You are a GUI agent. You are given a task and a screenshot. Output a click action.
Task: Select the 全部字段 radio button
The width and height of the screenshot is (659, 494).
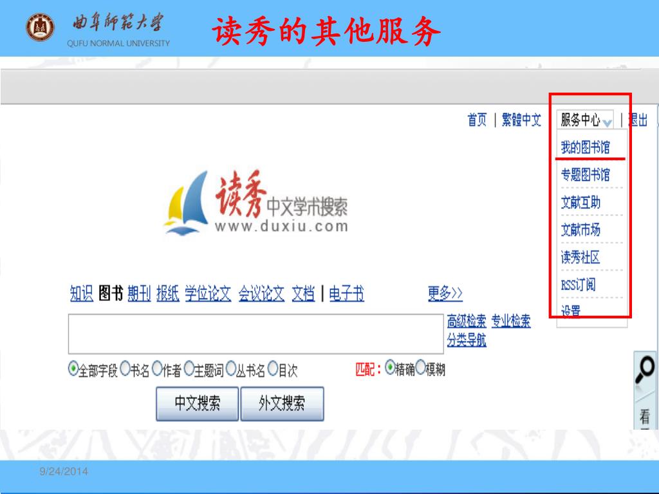(x=73, y=369)
